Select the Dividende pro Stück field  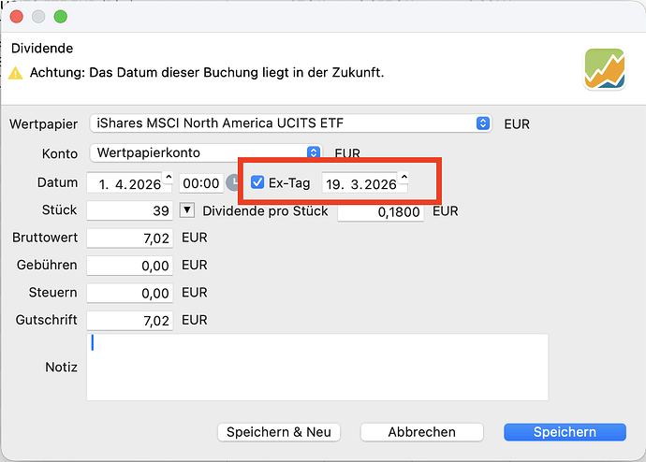380,212
